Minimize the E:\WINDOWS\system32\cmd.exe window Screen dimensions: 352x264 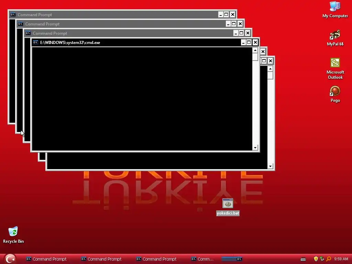click(243, 42)
